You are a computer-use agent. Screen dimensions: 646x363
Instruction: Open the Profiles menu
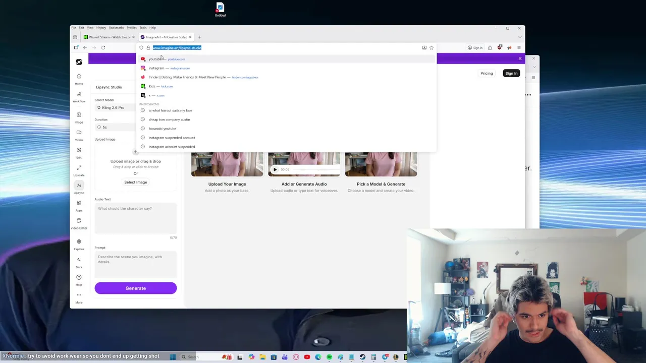point(132,28)
